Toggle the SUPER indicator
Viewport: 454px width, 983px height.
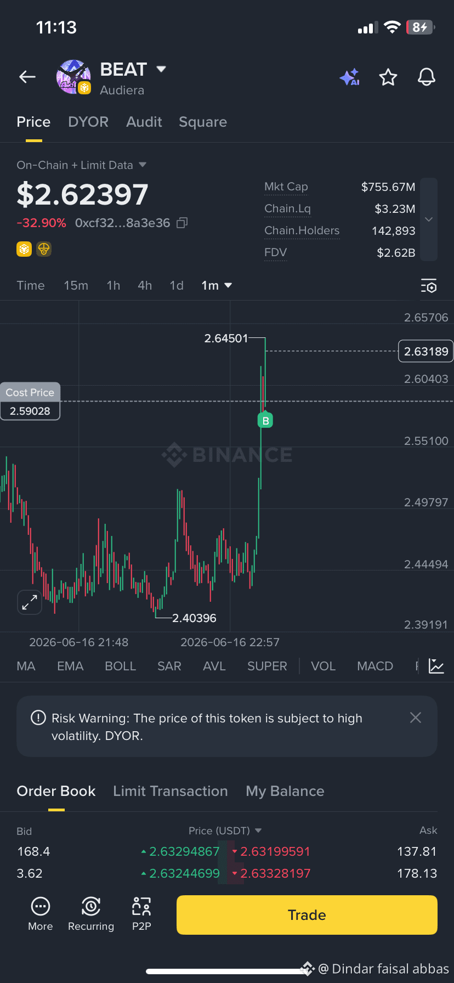[x=267, y=666]
